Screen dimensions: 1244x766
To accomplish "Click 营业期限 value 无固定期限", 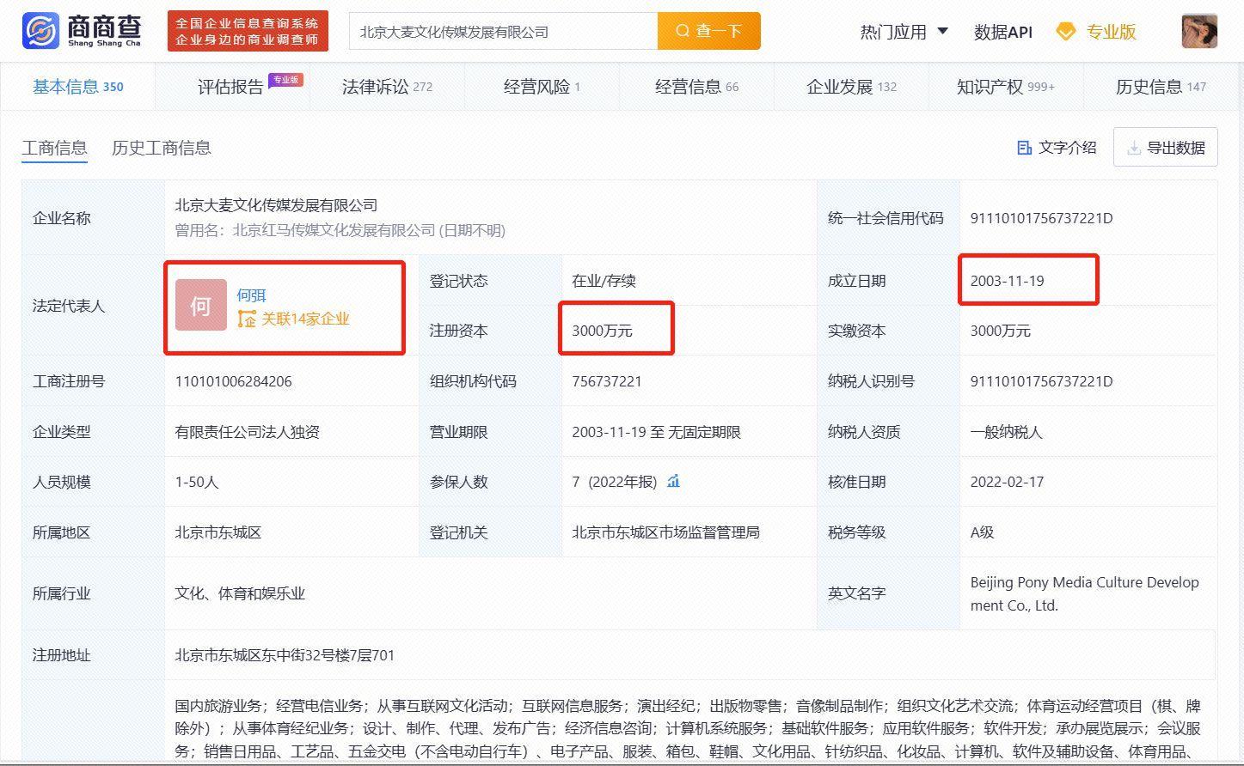I will [x=704, y=432].
